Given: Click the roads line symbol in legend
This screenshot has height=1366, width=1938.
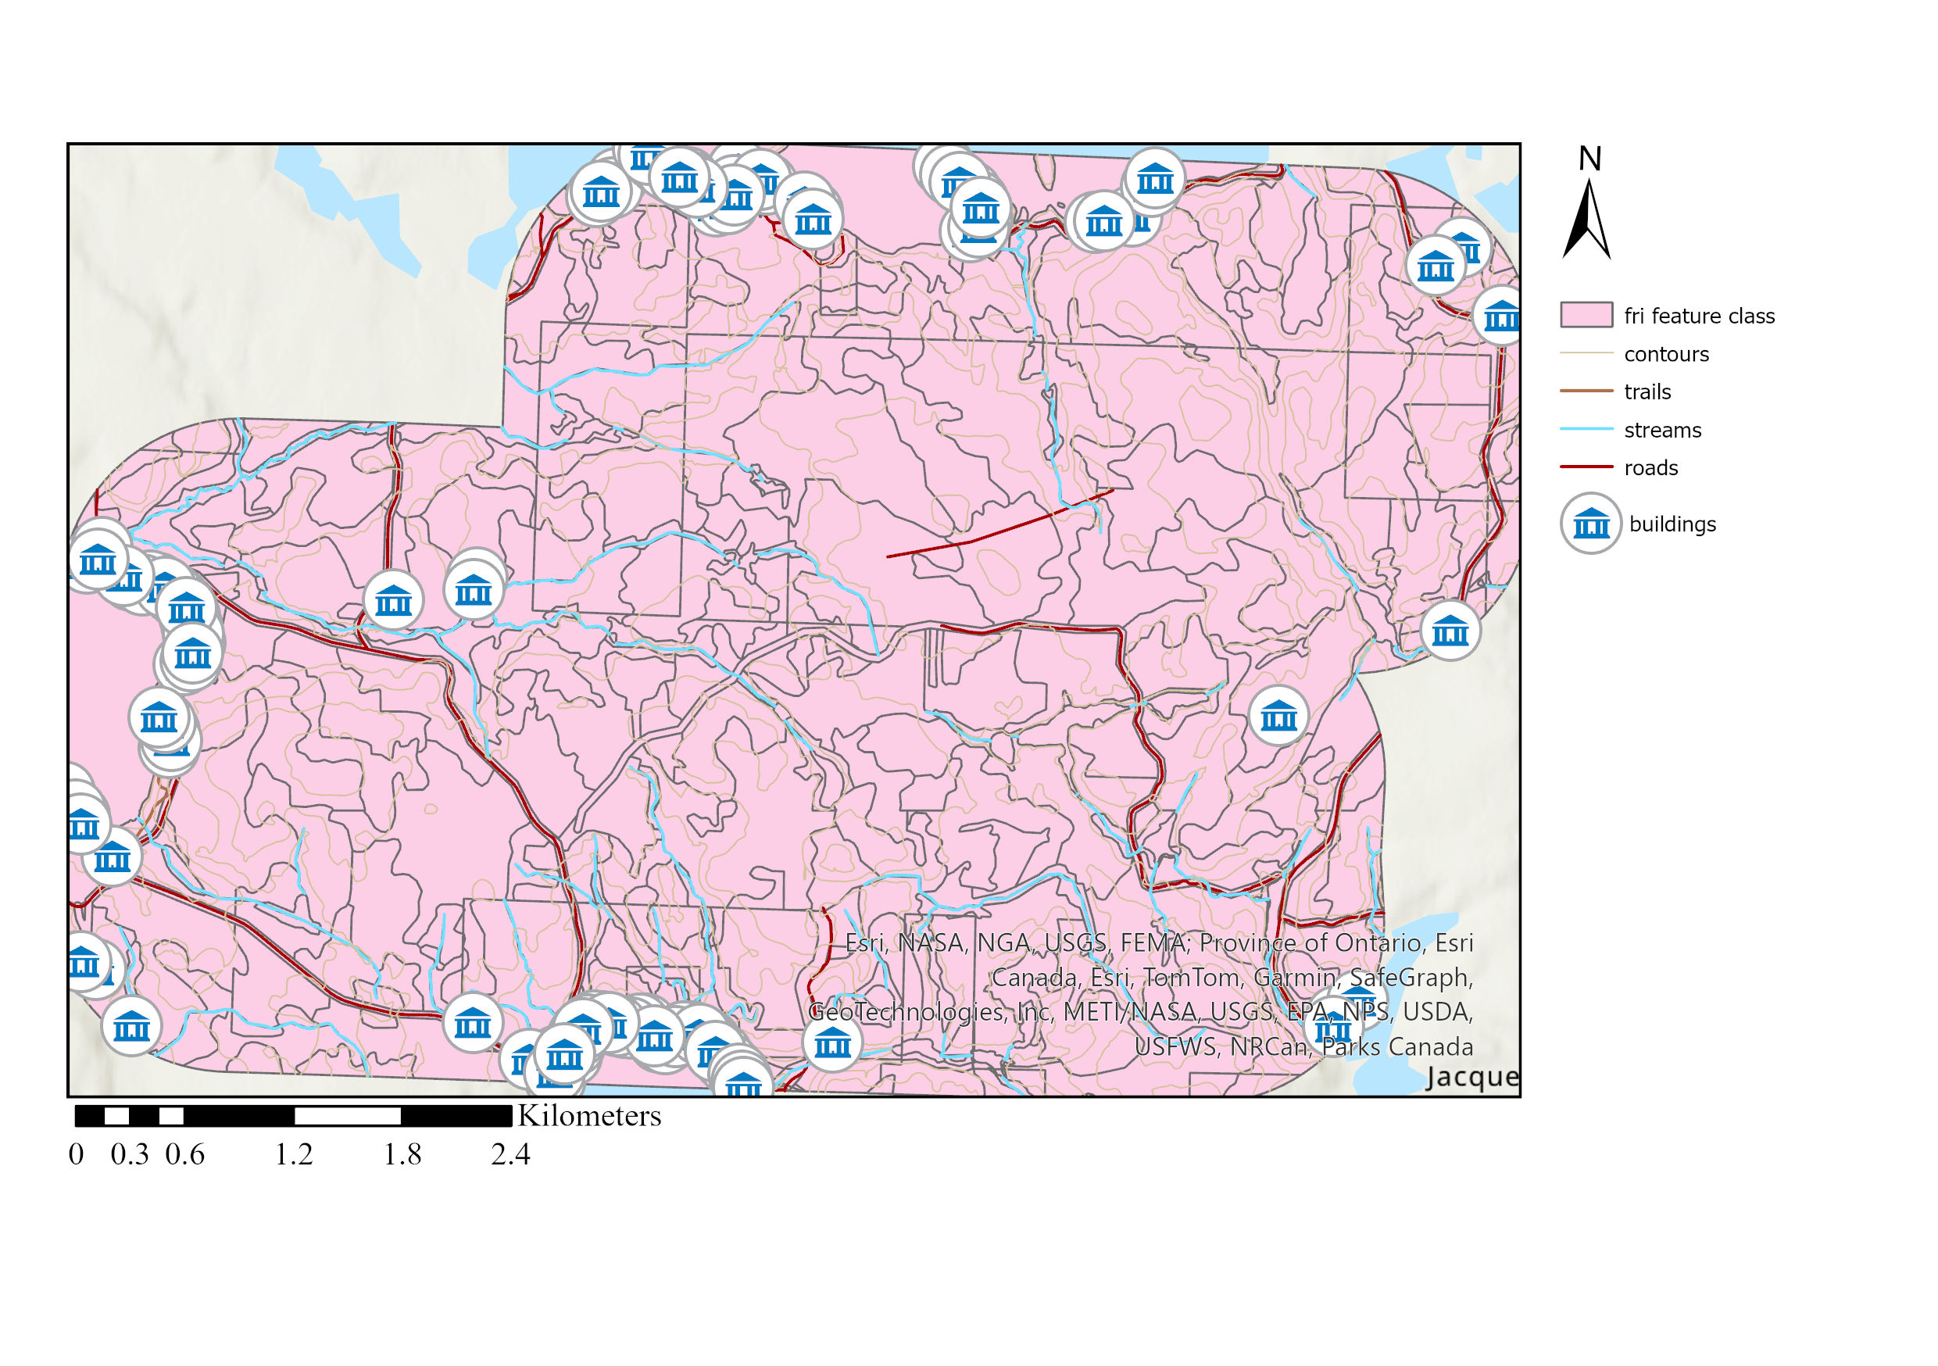Looking at the screenshot, I should click(1586, 467).
